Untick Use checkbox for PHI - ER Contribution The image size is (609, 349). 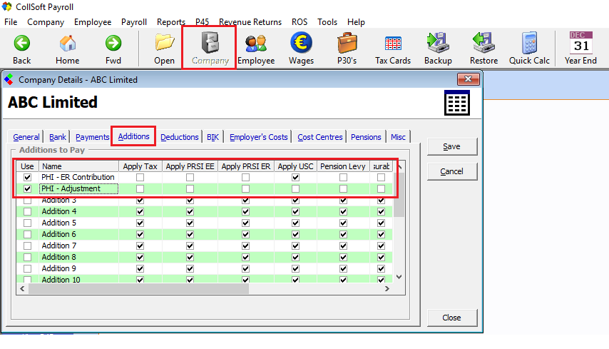(28, 177)
